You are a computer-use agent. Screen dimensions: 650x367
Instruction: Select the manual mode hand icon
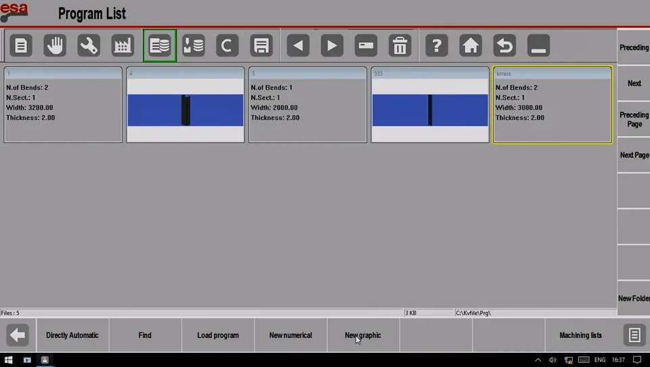click(x=55, y=45)
